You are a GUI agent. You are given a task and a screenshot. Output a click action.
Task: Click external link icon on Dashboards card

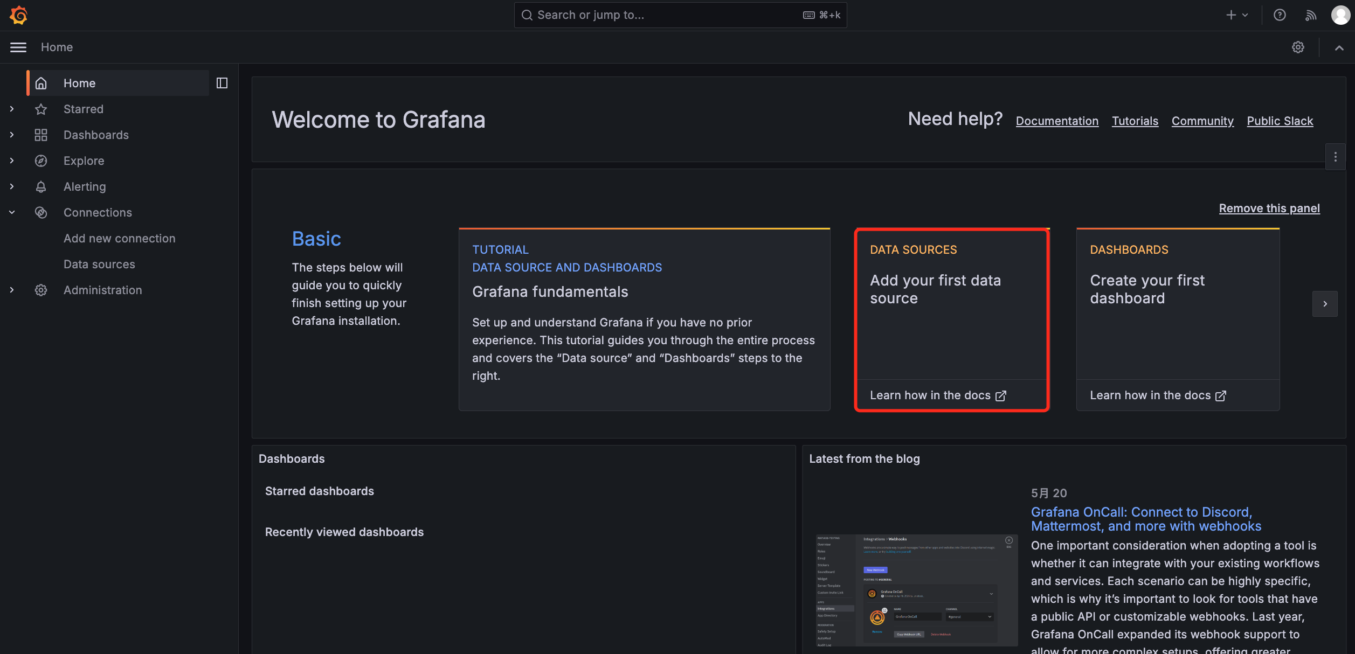coord(1221,396)
